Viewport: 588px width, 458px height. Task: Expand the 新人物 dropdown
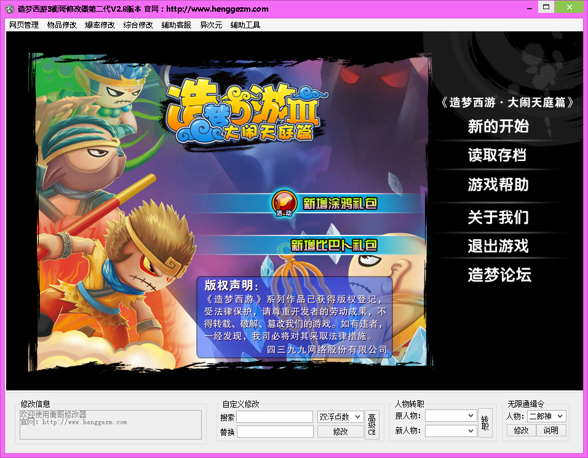pos(451,430)
